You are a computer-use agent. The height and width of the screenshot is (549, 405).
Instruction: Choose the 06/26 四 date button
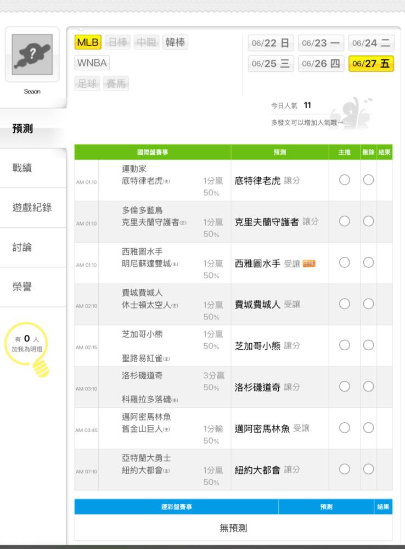(320, 64)
